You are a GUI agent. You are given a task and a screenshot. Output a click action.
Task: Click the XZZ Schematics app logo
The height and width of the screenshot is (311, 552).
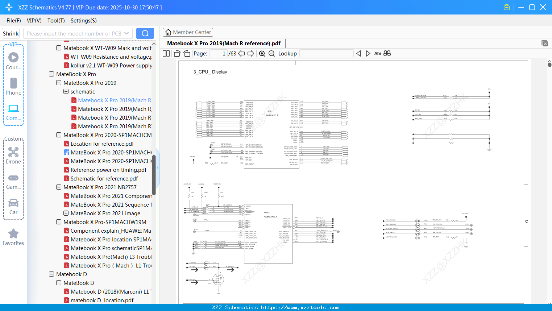click(x=9, y=7)
